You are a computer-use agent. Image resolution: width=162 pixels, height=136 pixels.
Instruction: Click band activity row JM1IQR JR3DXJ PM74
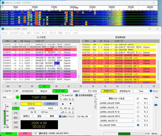40,63
